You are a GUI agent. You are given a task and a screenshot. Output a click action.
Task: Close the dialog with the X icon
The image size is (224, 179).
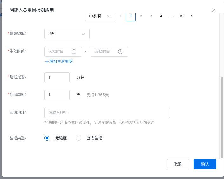[214, 10]
